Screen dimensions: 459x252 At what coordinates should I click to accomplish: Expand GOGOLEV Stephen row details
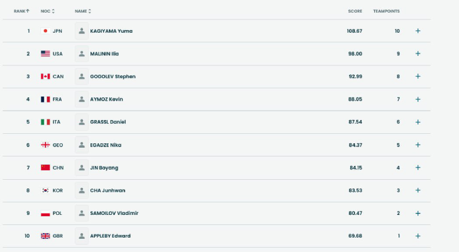(x=418, y=77)
